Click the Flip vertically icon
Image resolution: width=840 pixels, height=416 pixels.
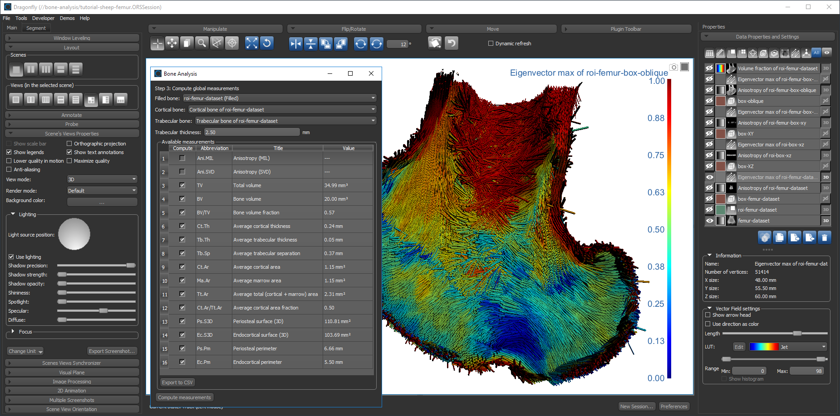310,44
